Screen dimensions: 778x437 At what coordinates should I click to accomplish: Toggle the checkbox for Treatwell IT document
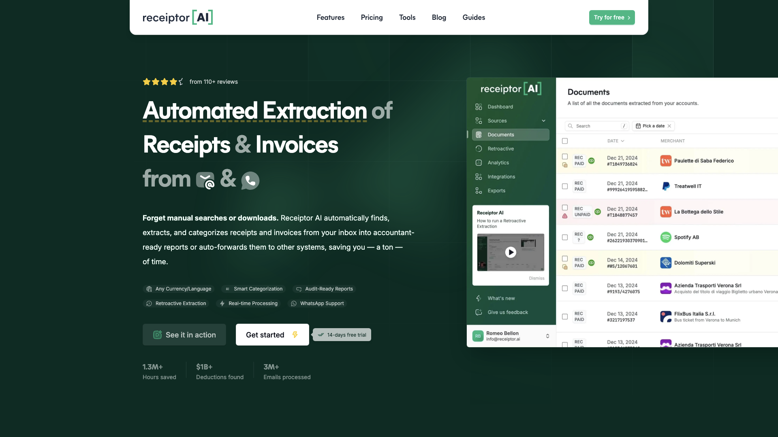[565, 186]
